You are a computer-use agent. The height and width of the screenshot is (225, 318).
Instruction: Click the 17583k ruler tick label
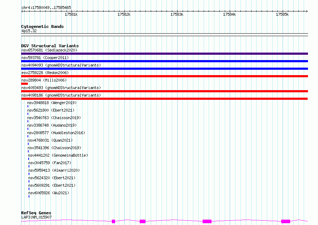coord(177,14)
